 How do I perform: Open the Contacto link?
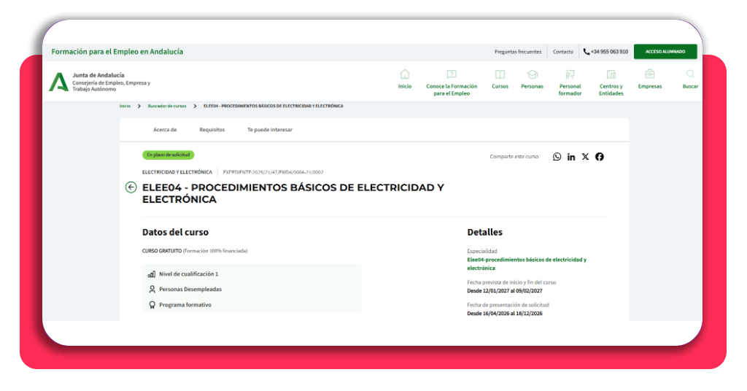pyautogui.click(x=562, y=52)
